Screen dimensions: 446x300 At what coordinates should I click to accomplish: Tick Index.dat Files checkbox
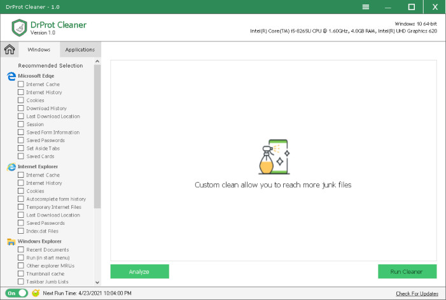[x=21, y=231]
